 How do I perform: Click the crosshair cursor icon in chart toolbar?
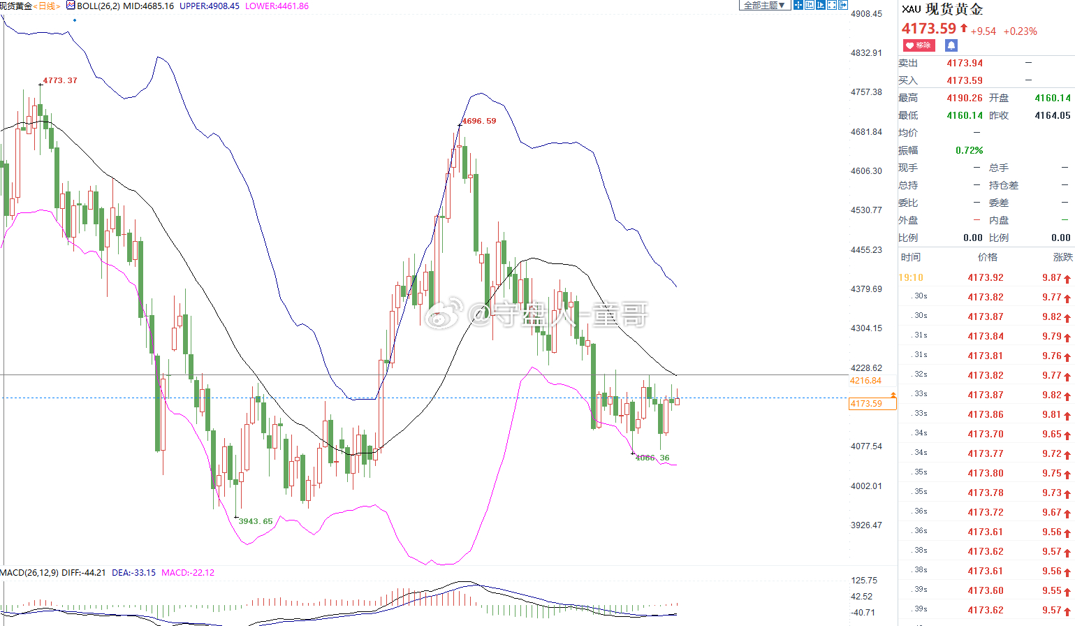(x=798, y=5)
